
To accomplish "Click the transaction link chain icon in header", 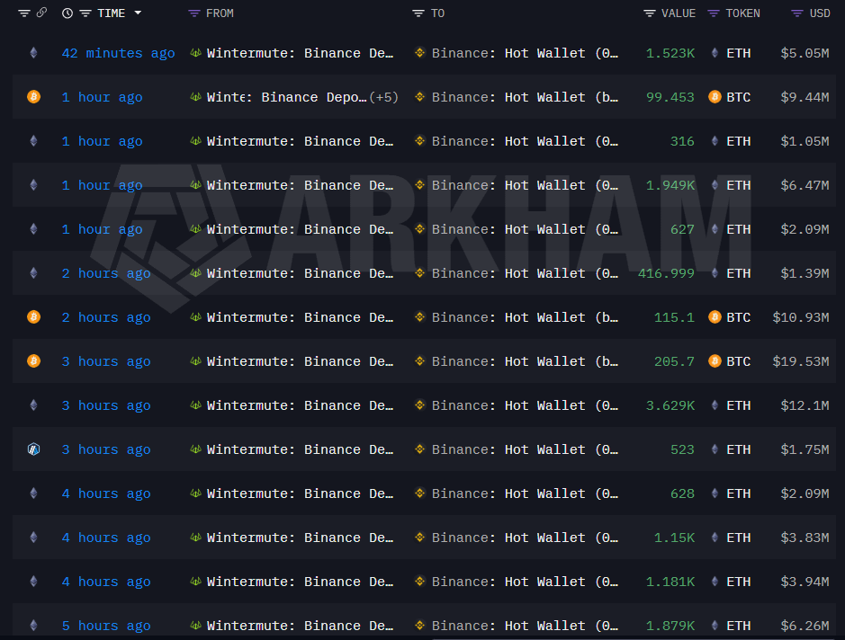I will click(41, 13).
